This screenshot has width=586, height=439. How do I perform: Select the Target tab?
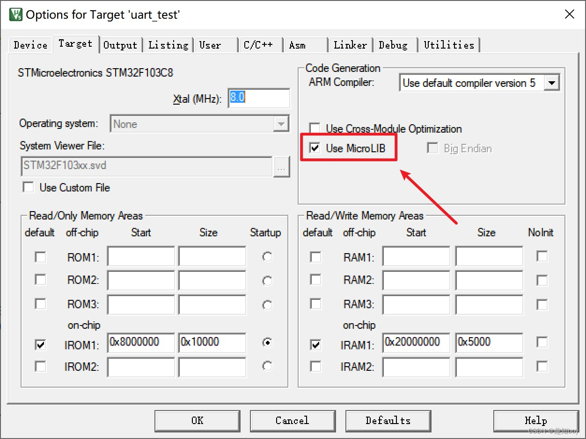75,43
